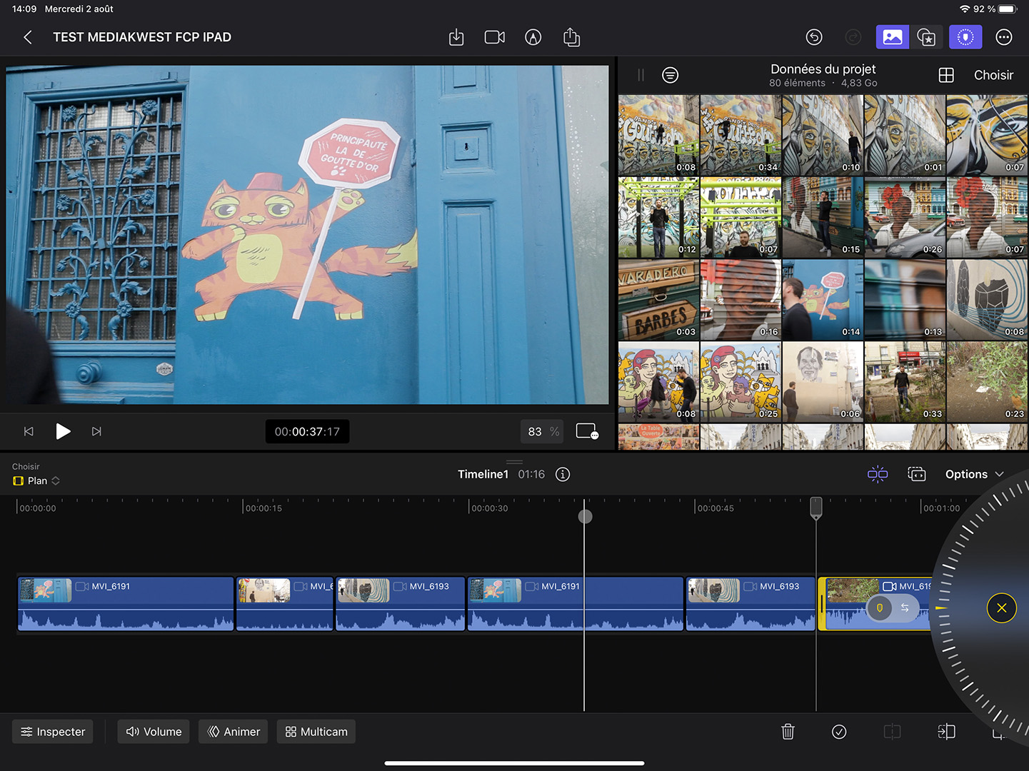Tap Choisir in the browser
Screen dimensions: 1029x771
click(x=993, y=75)
